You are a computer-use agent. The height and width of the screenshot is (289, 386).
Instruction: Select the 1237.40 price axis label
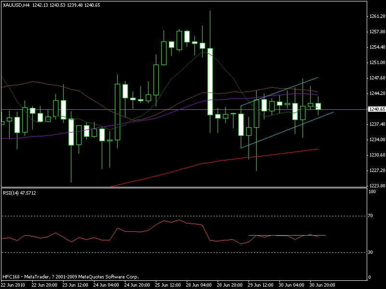click(x=377, y=124)
